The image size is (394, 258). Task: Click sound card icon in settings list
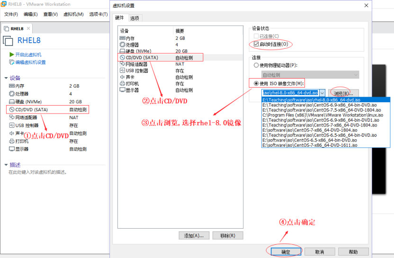coord(122,77)
